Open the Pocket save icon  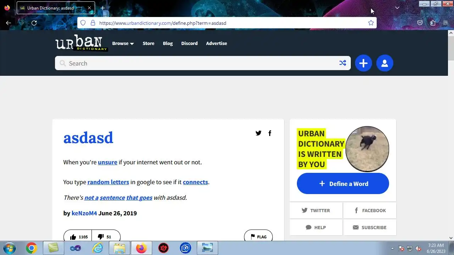(420, 23)
